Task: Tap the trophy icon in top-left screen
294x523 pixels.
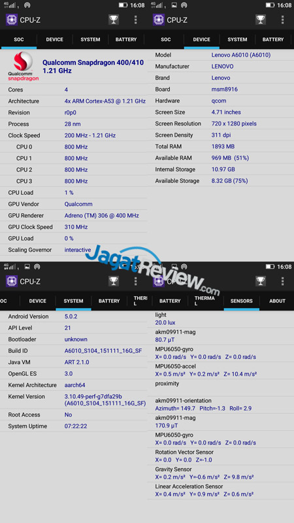Action: point(114,20)
